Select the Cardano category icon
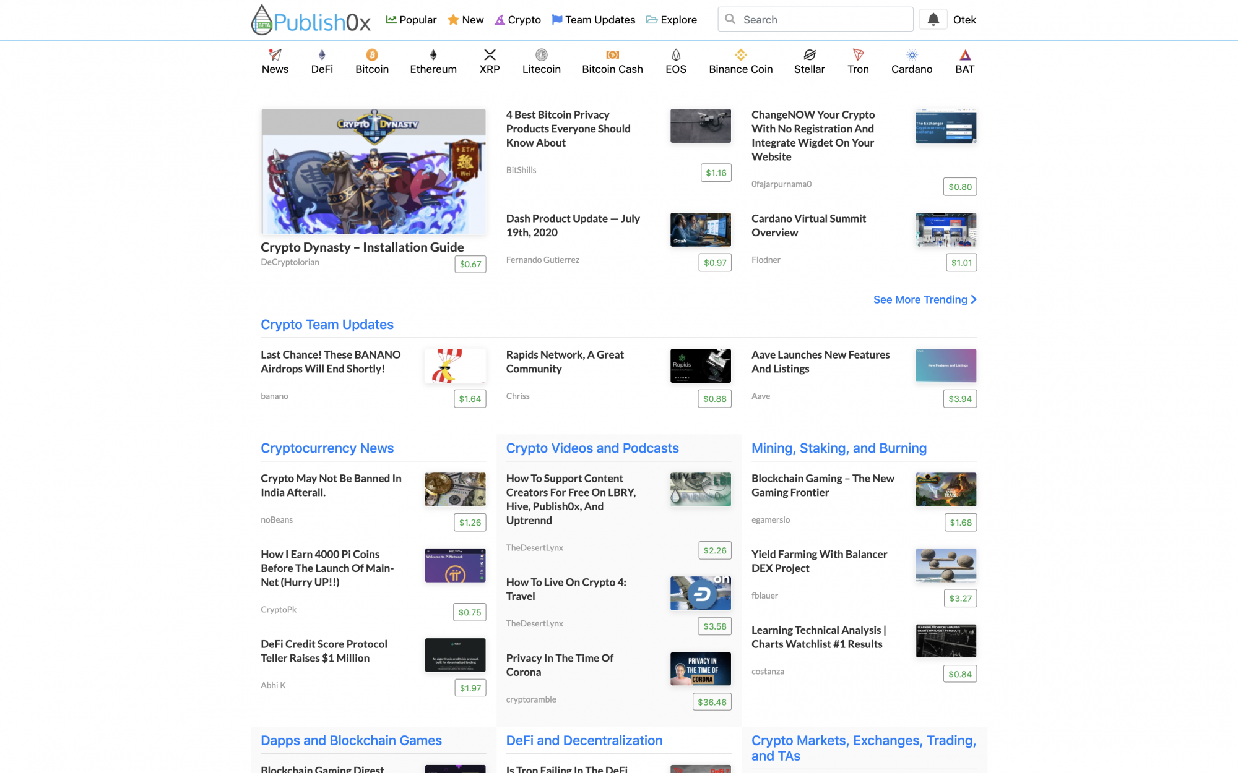1238x773 pixels. [912, 55]
